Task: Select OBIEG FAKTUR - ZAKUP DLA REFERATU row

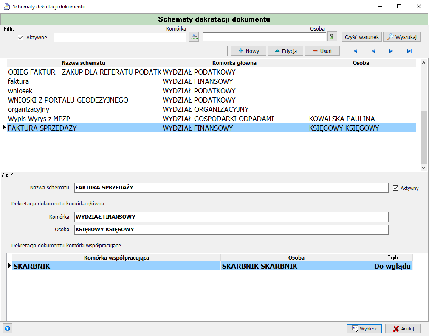Action: (x=211, y=72)
